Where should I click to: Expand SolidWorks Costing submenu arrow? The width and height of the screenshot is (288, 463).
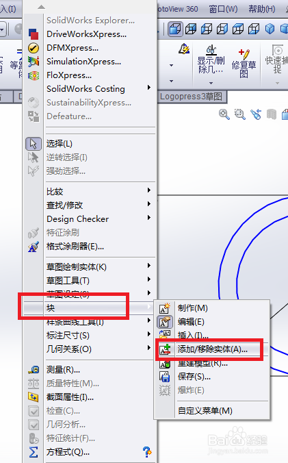(149, 88)
